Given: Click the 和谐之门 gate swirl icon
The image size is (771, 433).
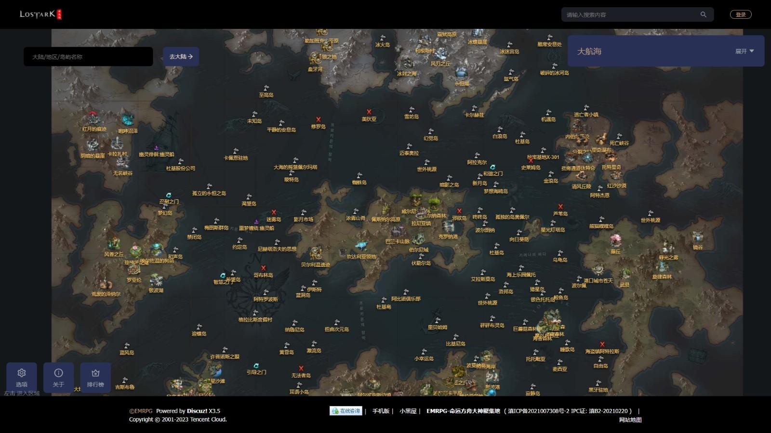Looking at the screenshot, I should point(492,167).
